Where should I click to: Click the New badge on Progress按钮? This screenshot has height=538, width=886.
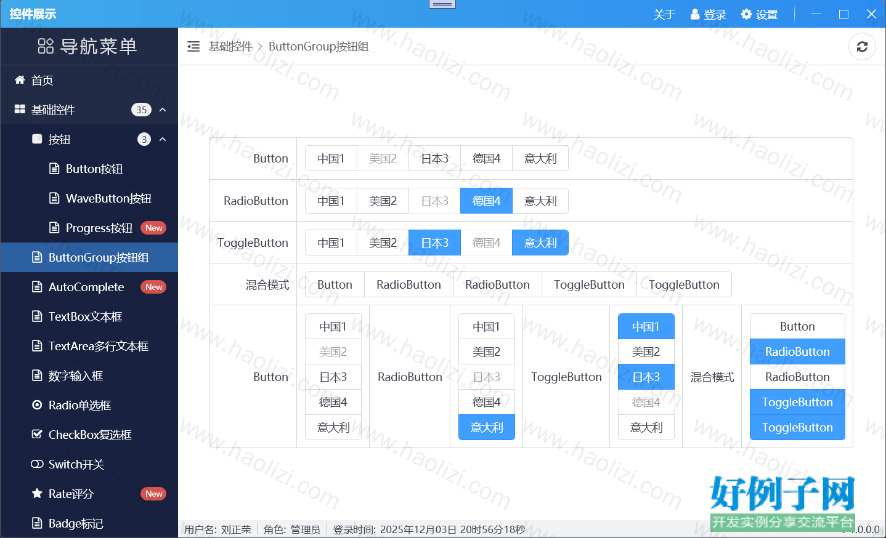[154, 228]
